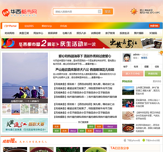Click the admin user avatar
163x152 pixels.
click(127, 57)
